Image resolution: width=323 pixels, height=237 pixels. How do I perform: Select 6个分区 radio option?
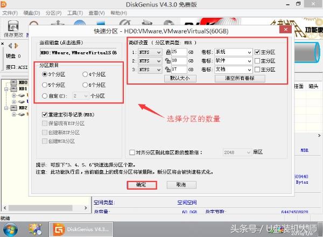[x=85, y=85]
